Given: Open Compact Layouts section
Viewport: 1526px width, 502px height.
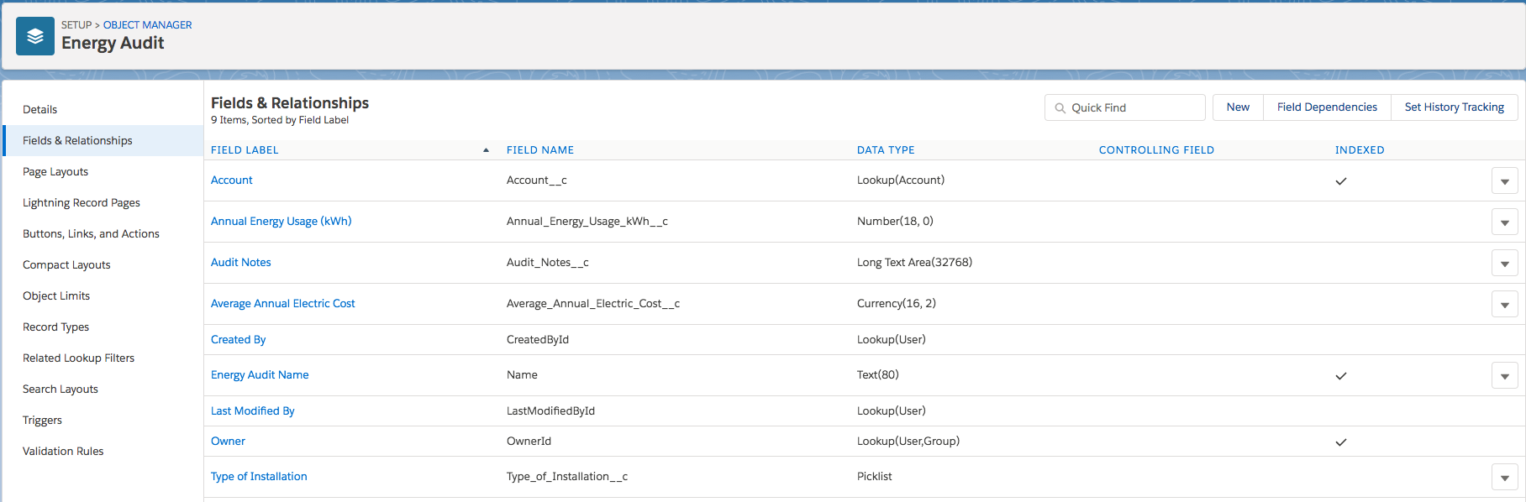Looking at the screenshot, I should click(x=66, y=264).
